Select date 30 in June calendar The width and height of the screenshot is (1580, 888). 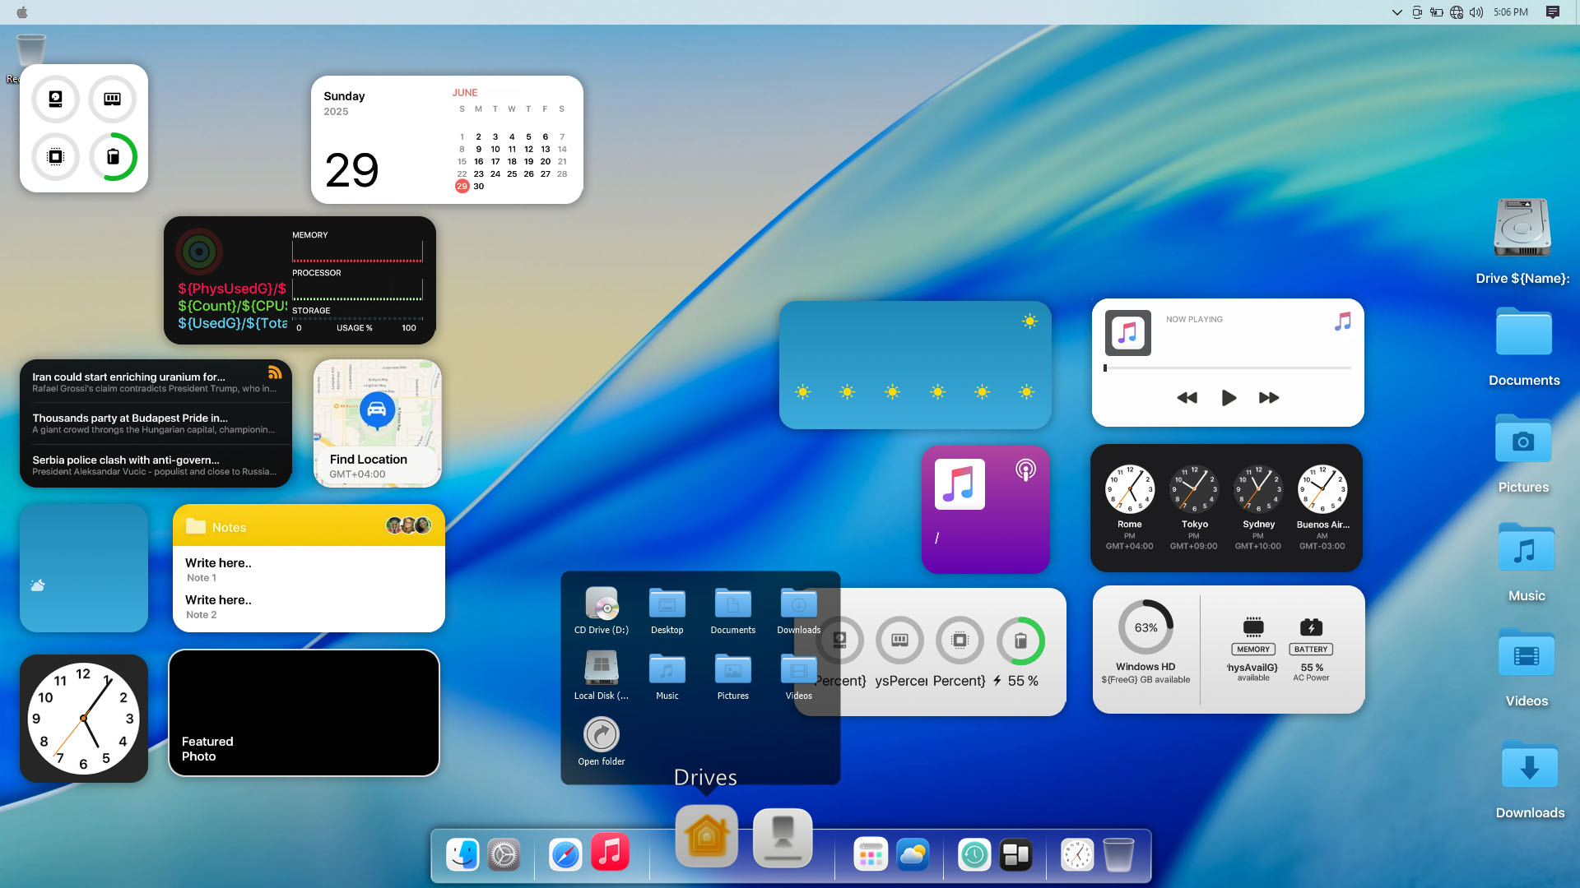coord(479,187)
